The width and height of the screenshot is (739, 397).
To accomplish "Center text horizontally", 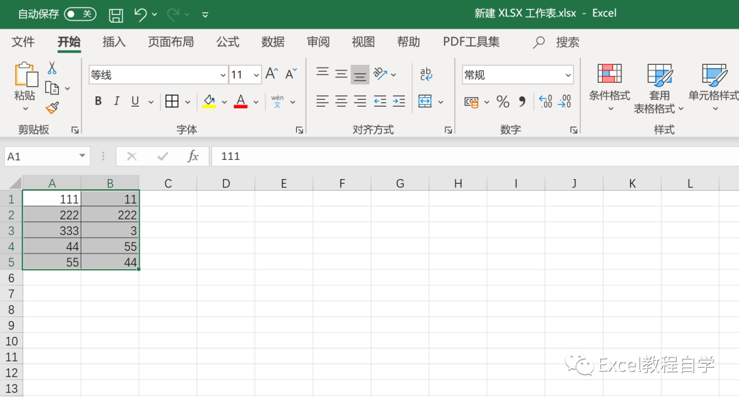I will tap(341, 101).
